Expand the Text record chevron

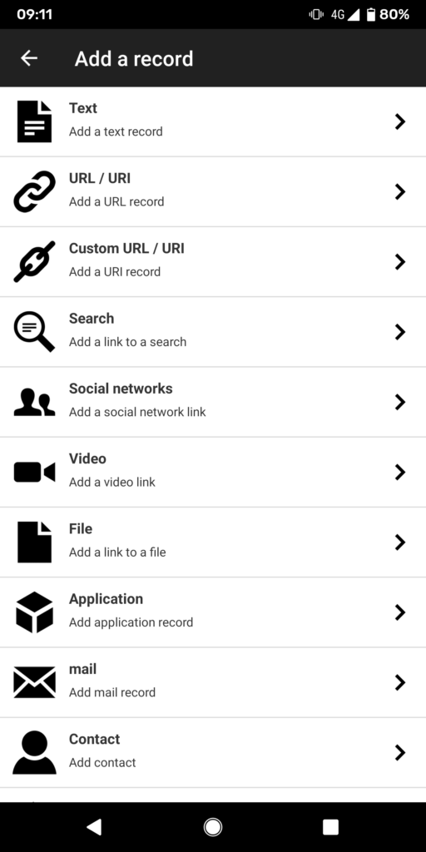pos(400,121)
